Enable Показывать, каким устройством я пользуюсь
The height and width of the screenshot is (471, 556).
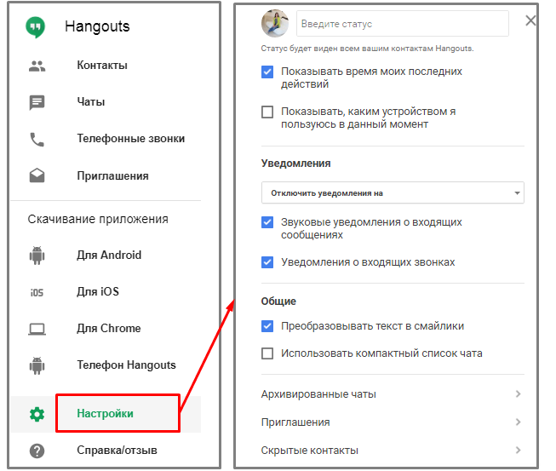[267, 112]
